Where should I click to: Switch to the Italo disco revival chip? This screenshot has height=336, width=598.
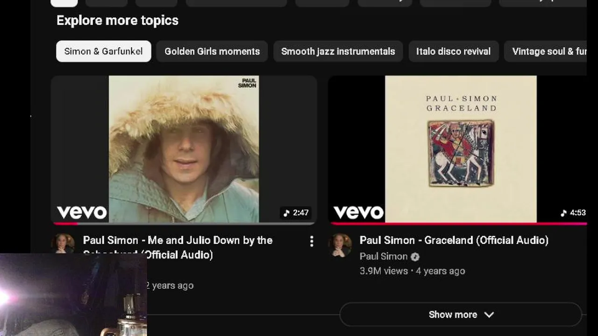(x=454, y=51)
